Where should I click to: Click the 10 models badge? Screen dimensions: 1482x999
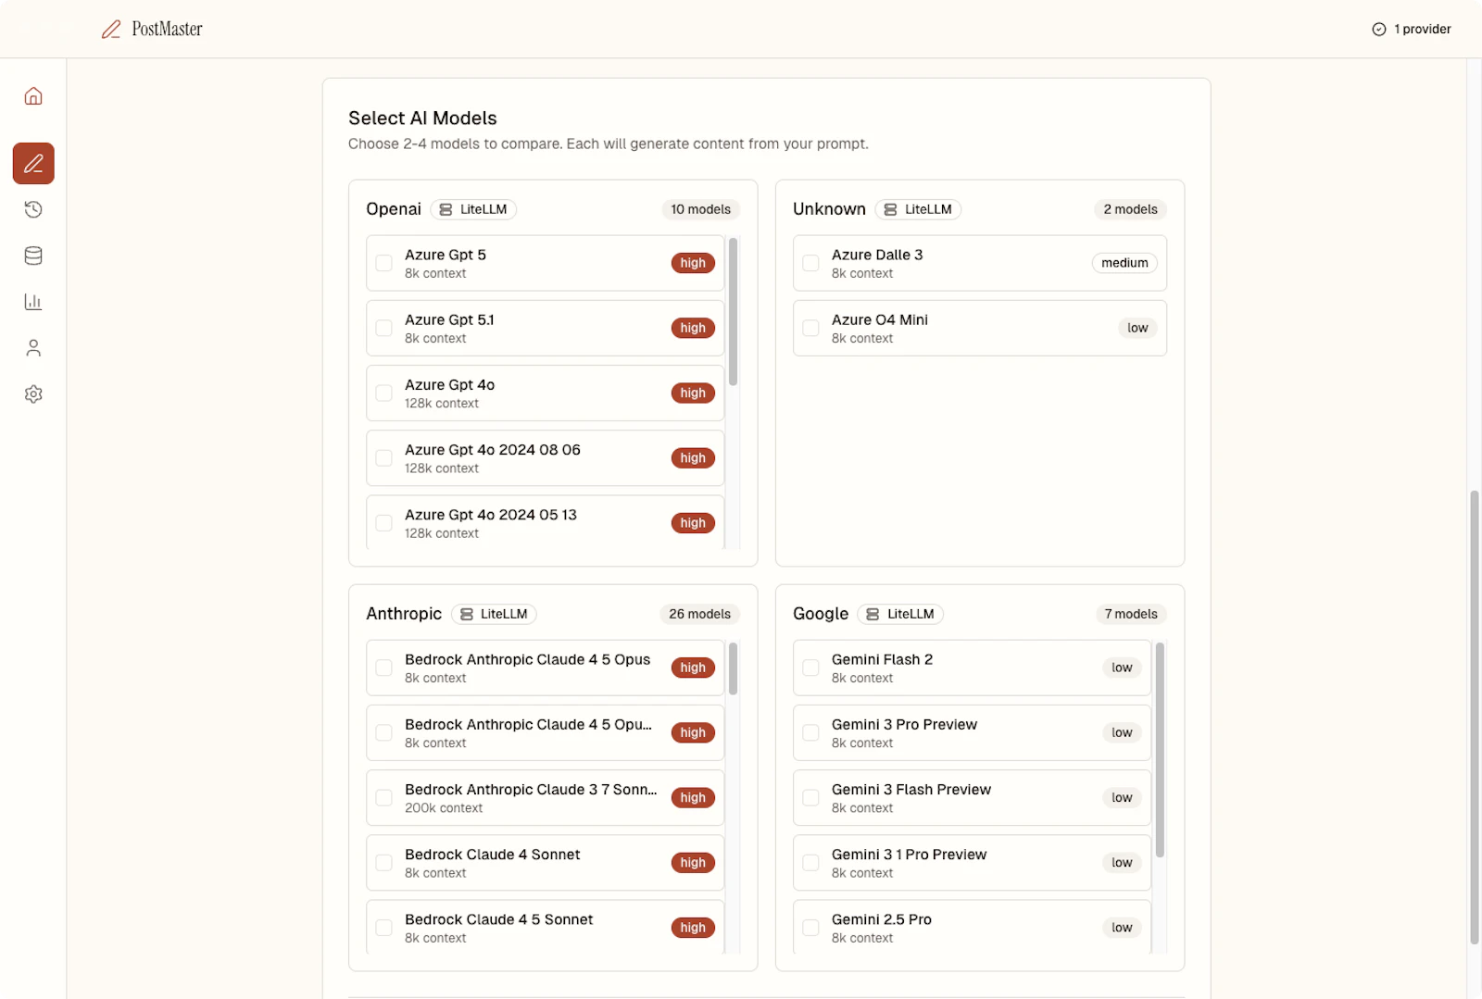700,209
